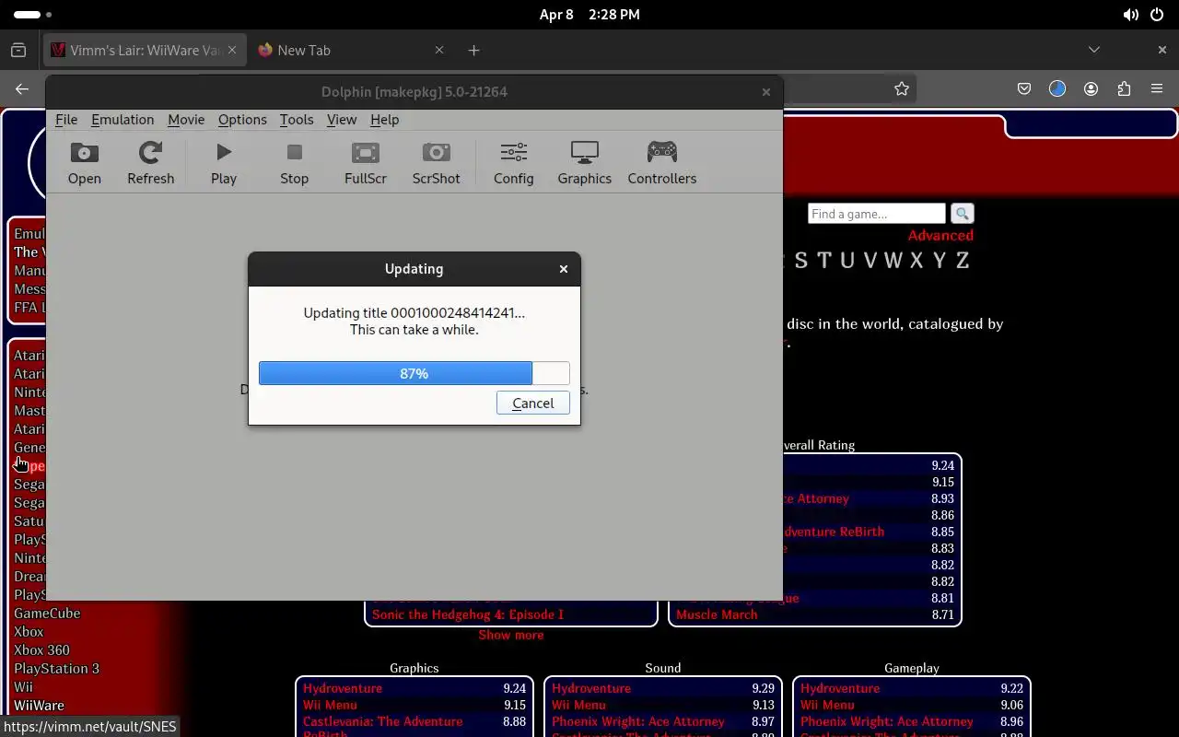
Task: Click the Activities overview pill
Action: click(x=28, y=15)
